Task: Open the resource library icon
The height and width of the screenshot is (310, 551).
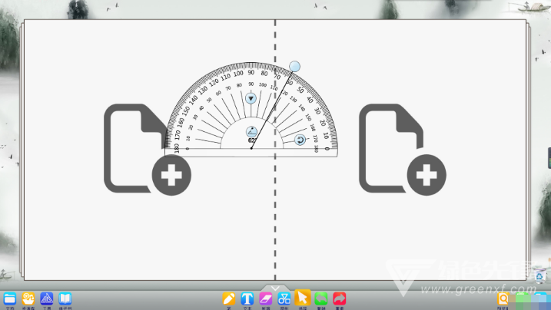Action: [28, 298]
